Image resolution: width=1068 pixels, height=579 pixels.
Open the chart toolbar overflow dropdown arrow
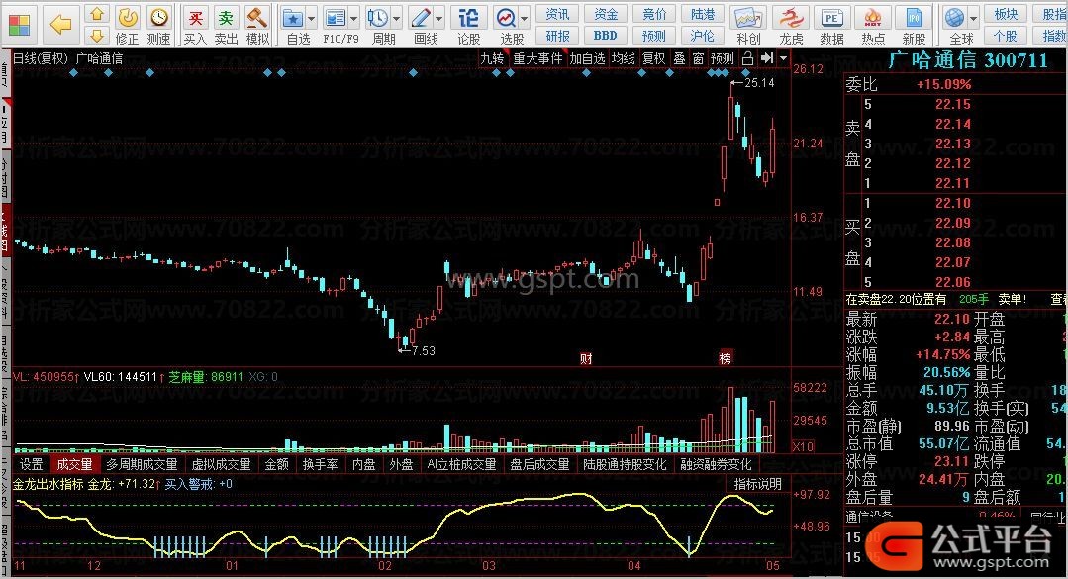(783, 58)
